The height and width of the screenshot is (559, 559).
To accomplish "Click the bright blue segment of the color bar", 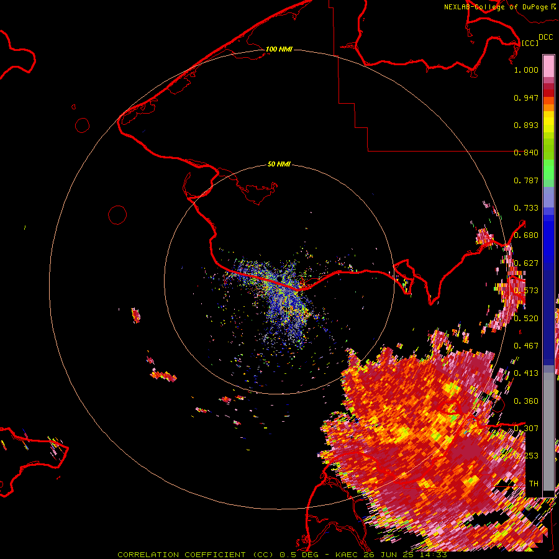I will coord(548,242).
